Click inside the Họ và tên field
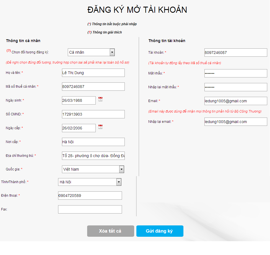The width and height of the screenshot is (270, 255). coord(93,72)
